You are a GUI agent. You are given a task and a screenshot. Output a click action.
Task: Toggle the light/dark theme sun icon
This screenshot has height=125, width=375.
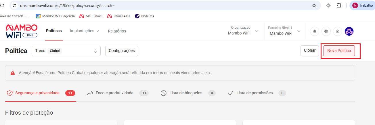(338, 31)
